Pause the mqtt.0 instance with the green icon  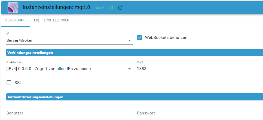[x=111, y=8]
